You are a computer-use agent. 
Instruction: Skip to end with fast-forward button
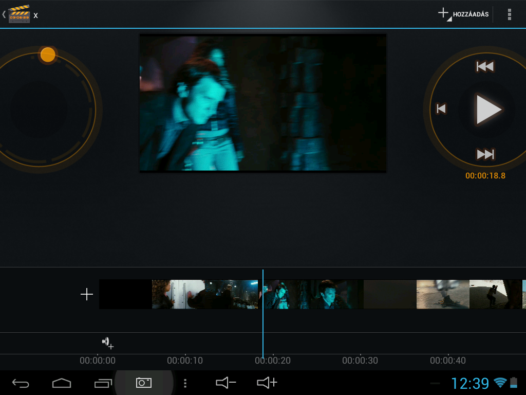click(x=485, y=154)
